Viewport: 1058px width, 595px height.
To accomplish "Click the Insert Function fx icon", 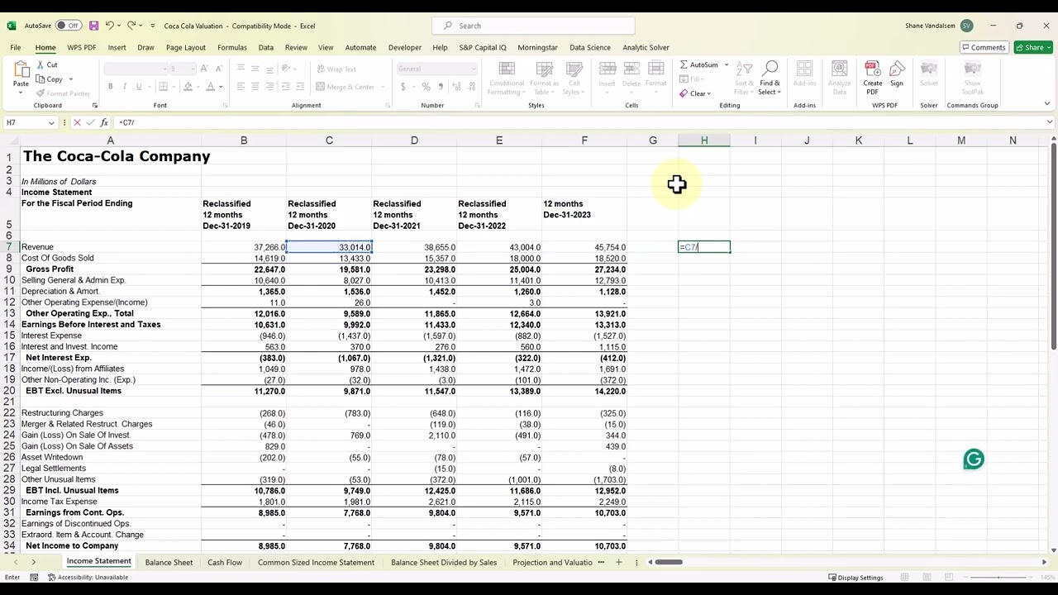I will [x=104, y=122].
